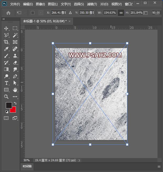
Task: Select the History Brush tool
Action: [6, 63]
